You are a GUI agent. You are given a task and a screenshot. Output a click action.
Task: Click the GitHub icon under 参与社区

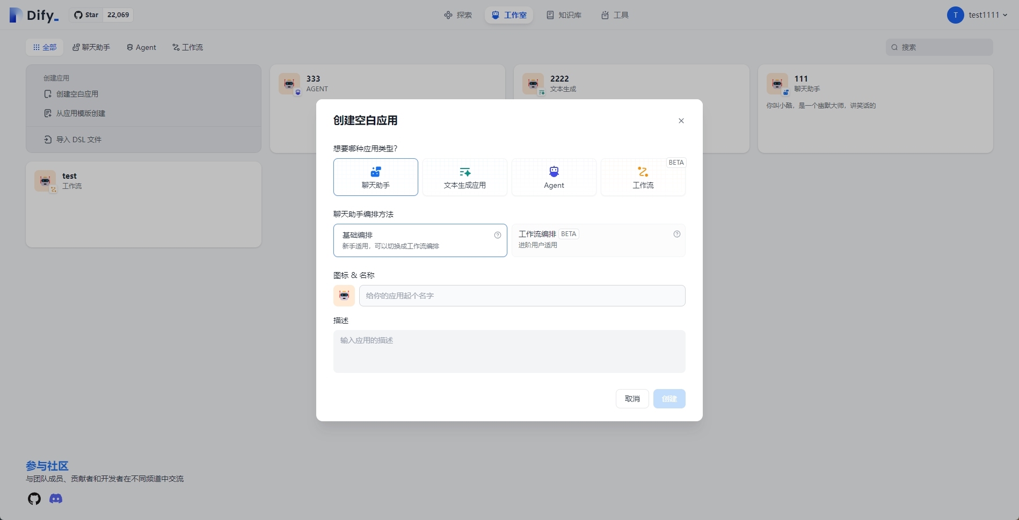(34, 499)
